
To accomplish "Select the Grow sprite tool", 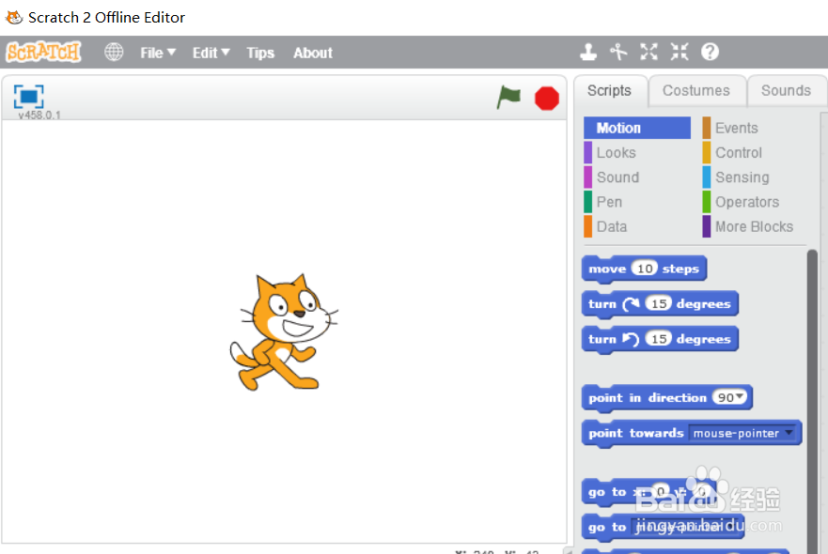I will click(649, 52).
